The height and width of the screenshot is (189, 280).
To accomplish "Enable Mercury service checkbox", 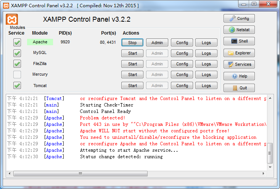I will [x=17, y=75].
